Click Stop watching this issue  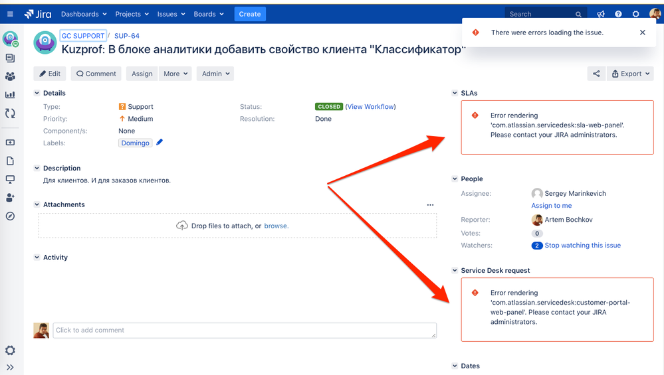pos(583,245)
